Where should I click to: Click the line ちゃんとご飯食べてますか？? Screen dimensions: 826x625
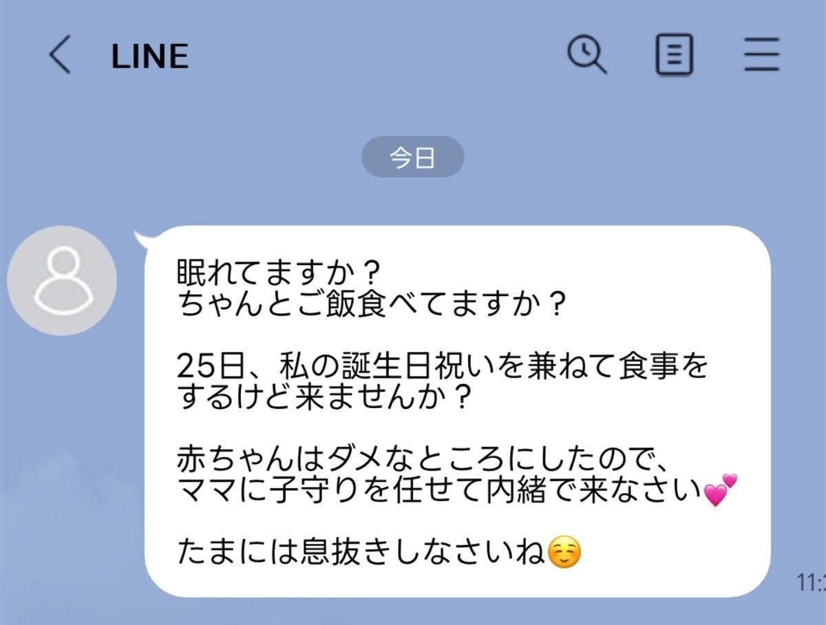click(x=371, y=304)
